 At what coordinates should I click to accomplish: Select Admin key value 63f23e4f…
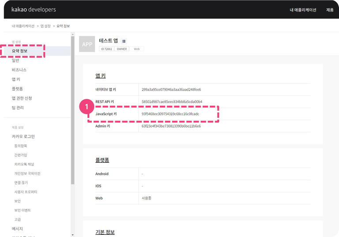[171, 126]
